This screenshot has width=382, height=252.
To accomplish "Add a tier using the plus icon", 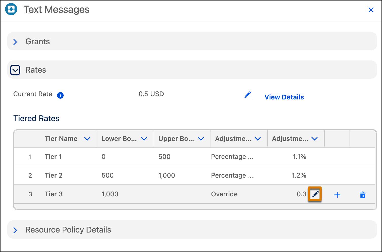I will click(x=337, y=195).
